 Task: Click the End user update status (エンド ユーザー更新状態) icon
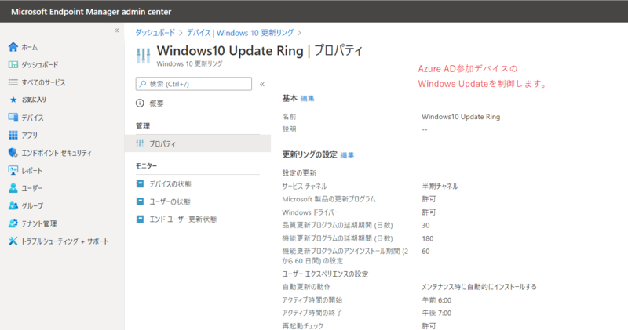tap(140, 219)
